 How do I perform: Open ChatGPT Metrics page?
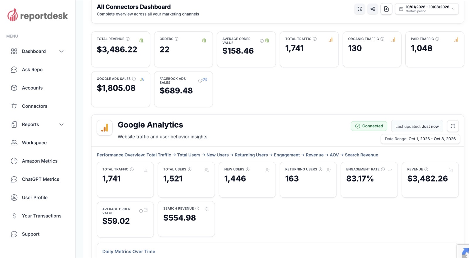coord(40,179)
